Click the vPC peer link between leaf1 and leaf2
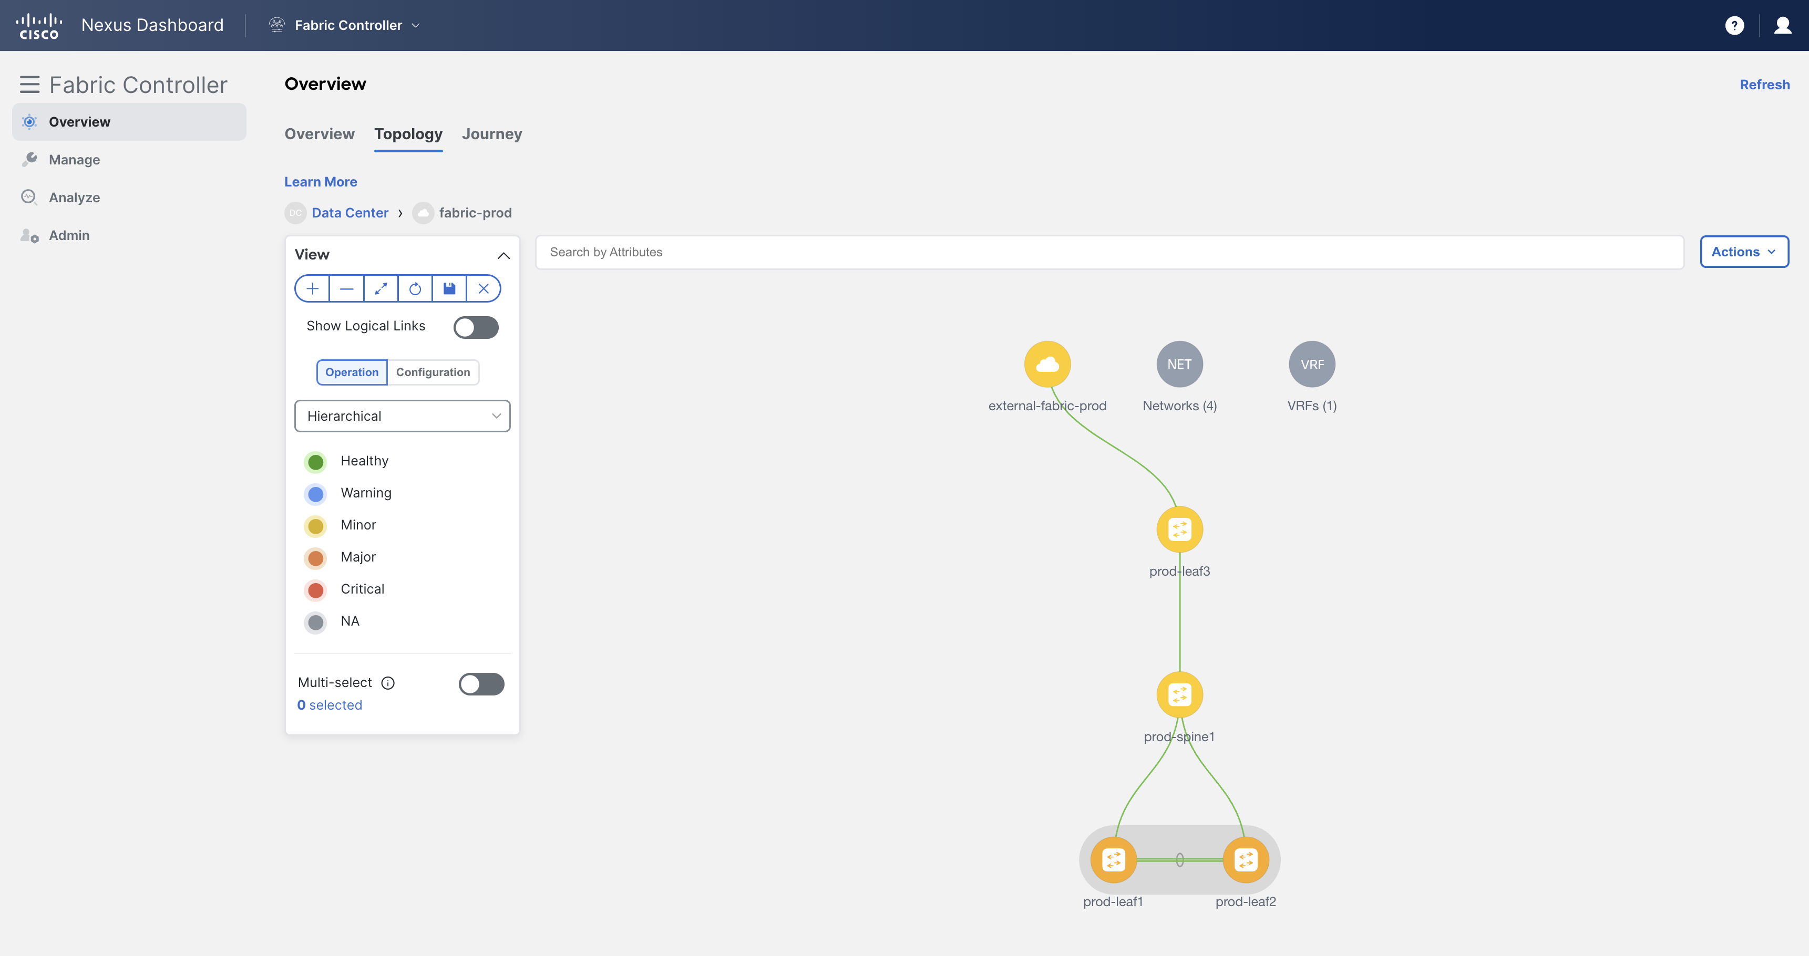 (x=1180, y=860)
